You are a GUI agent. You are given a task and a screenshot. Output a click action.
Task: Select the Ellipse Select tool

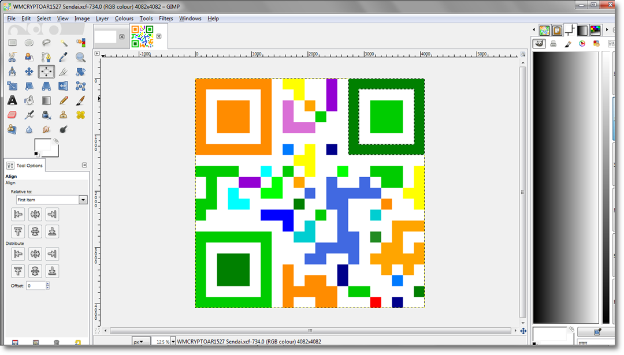(29, 43)
